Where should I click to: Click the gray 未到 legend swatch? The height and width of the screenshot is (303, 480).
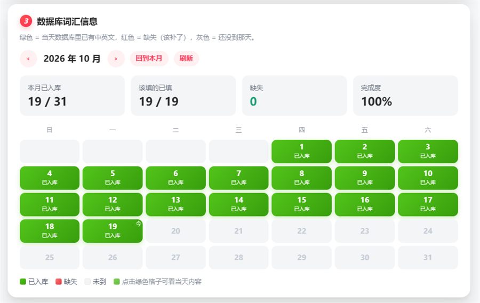pyautogui.click(x=87, y=282)
